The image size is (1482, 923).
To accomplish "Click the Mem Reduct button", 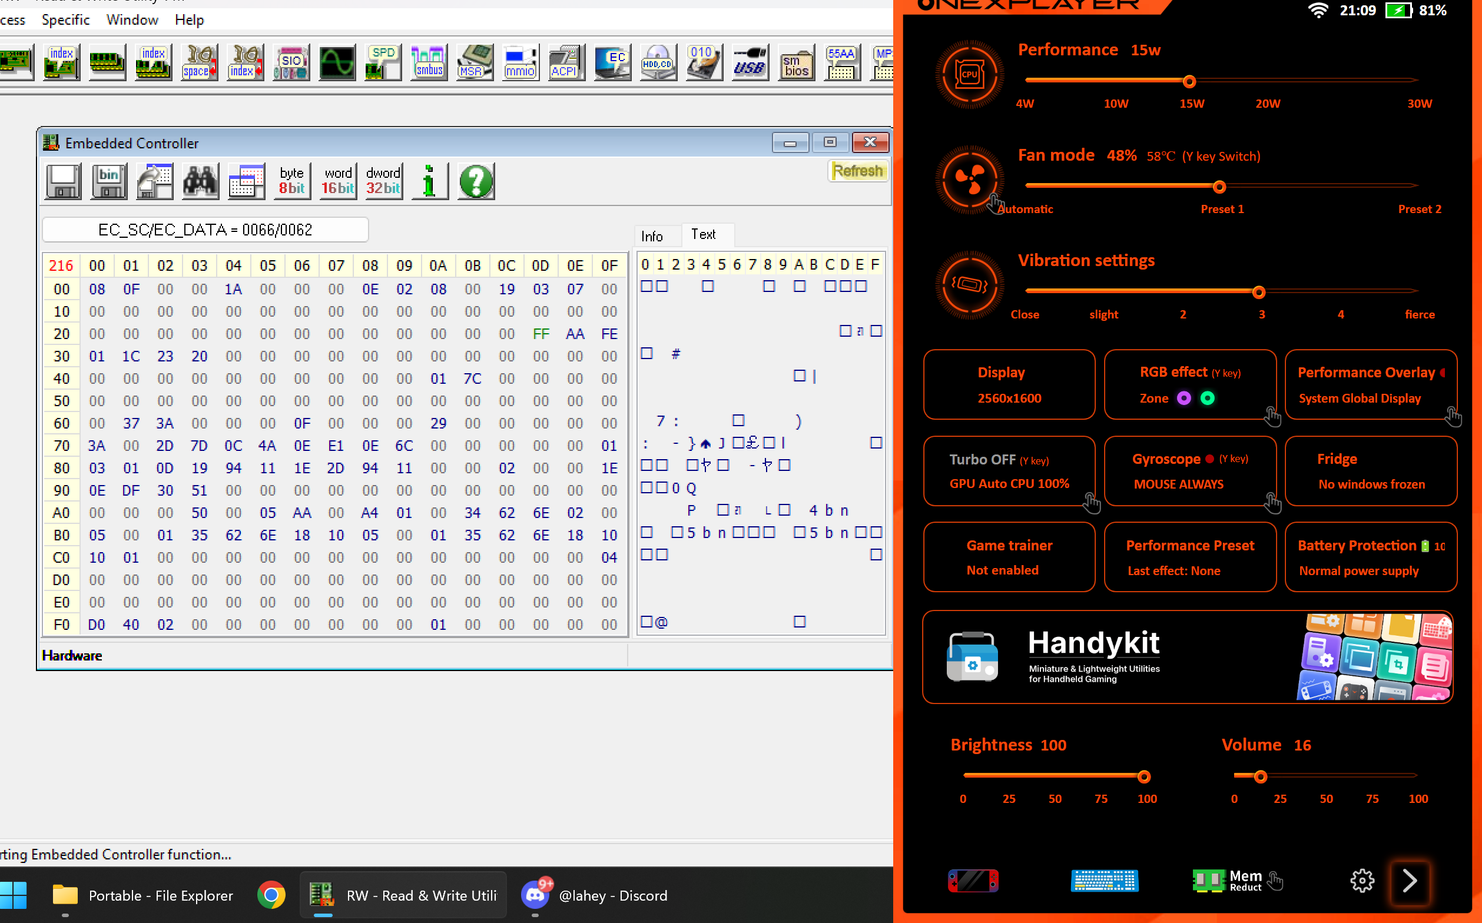I will click(1237, 881).
